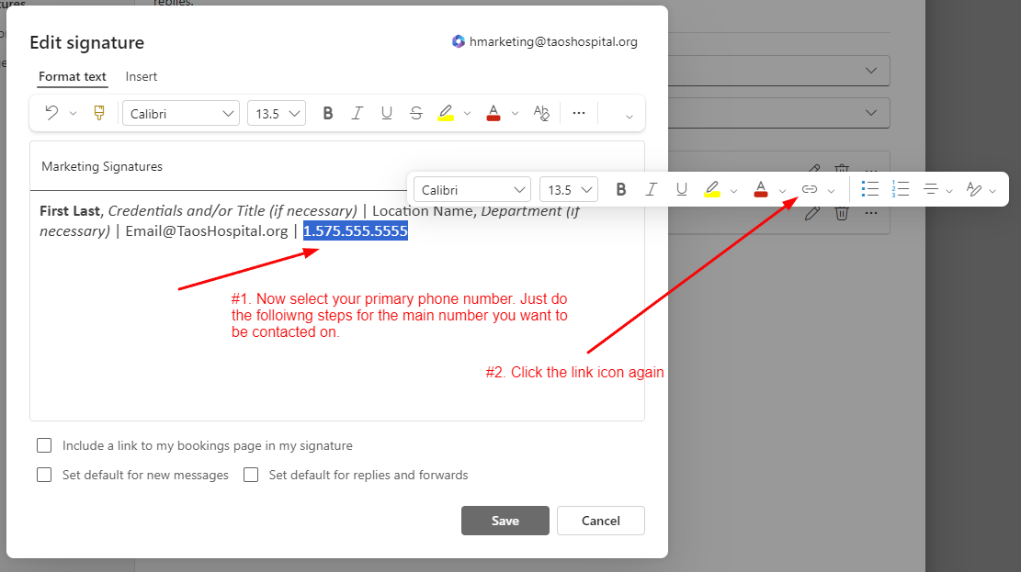
Task: Click the trash delete icon in the background signature list
Action: click(842, 213)
